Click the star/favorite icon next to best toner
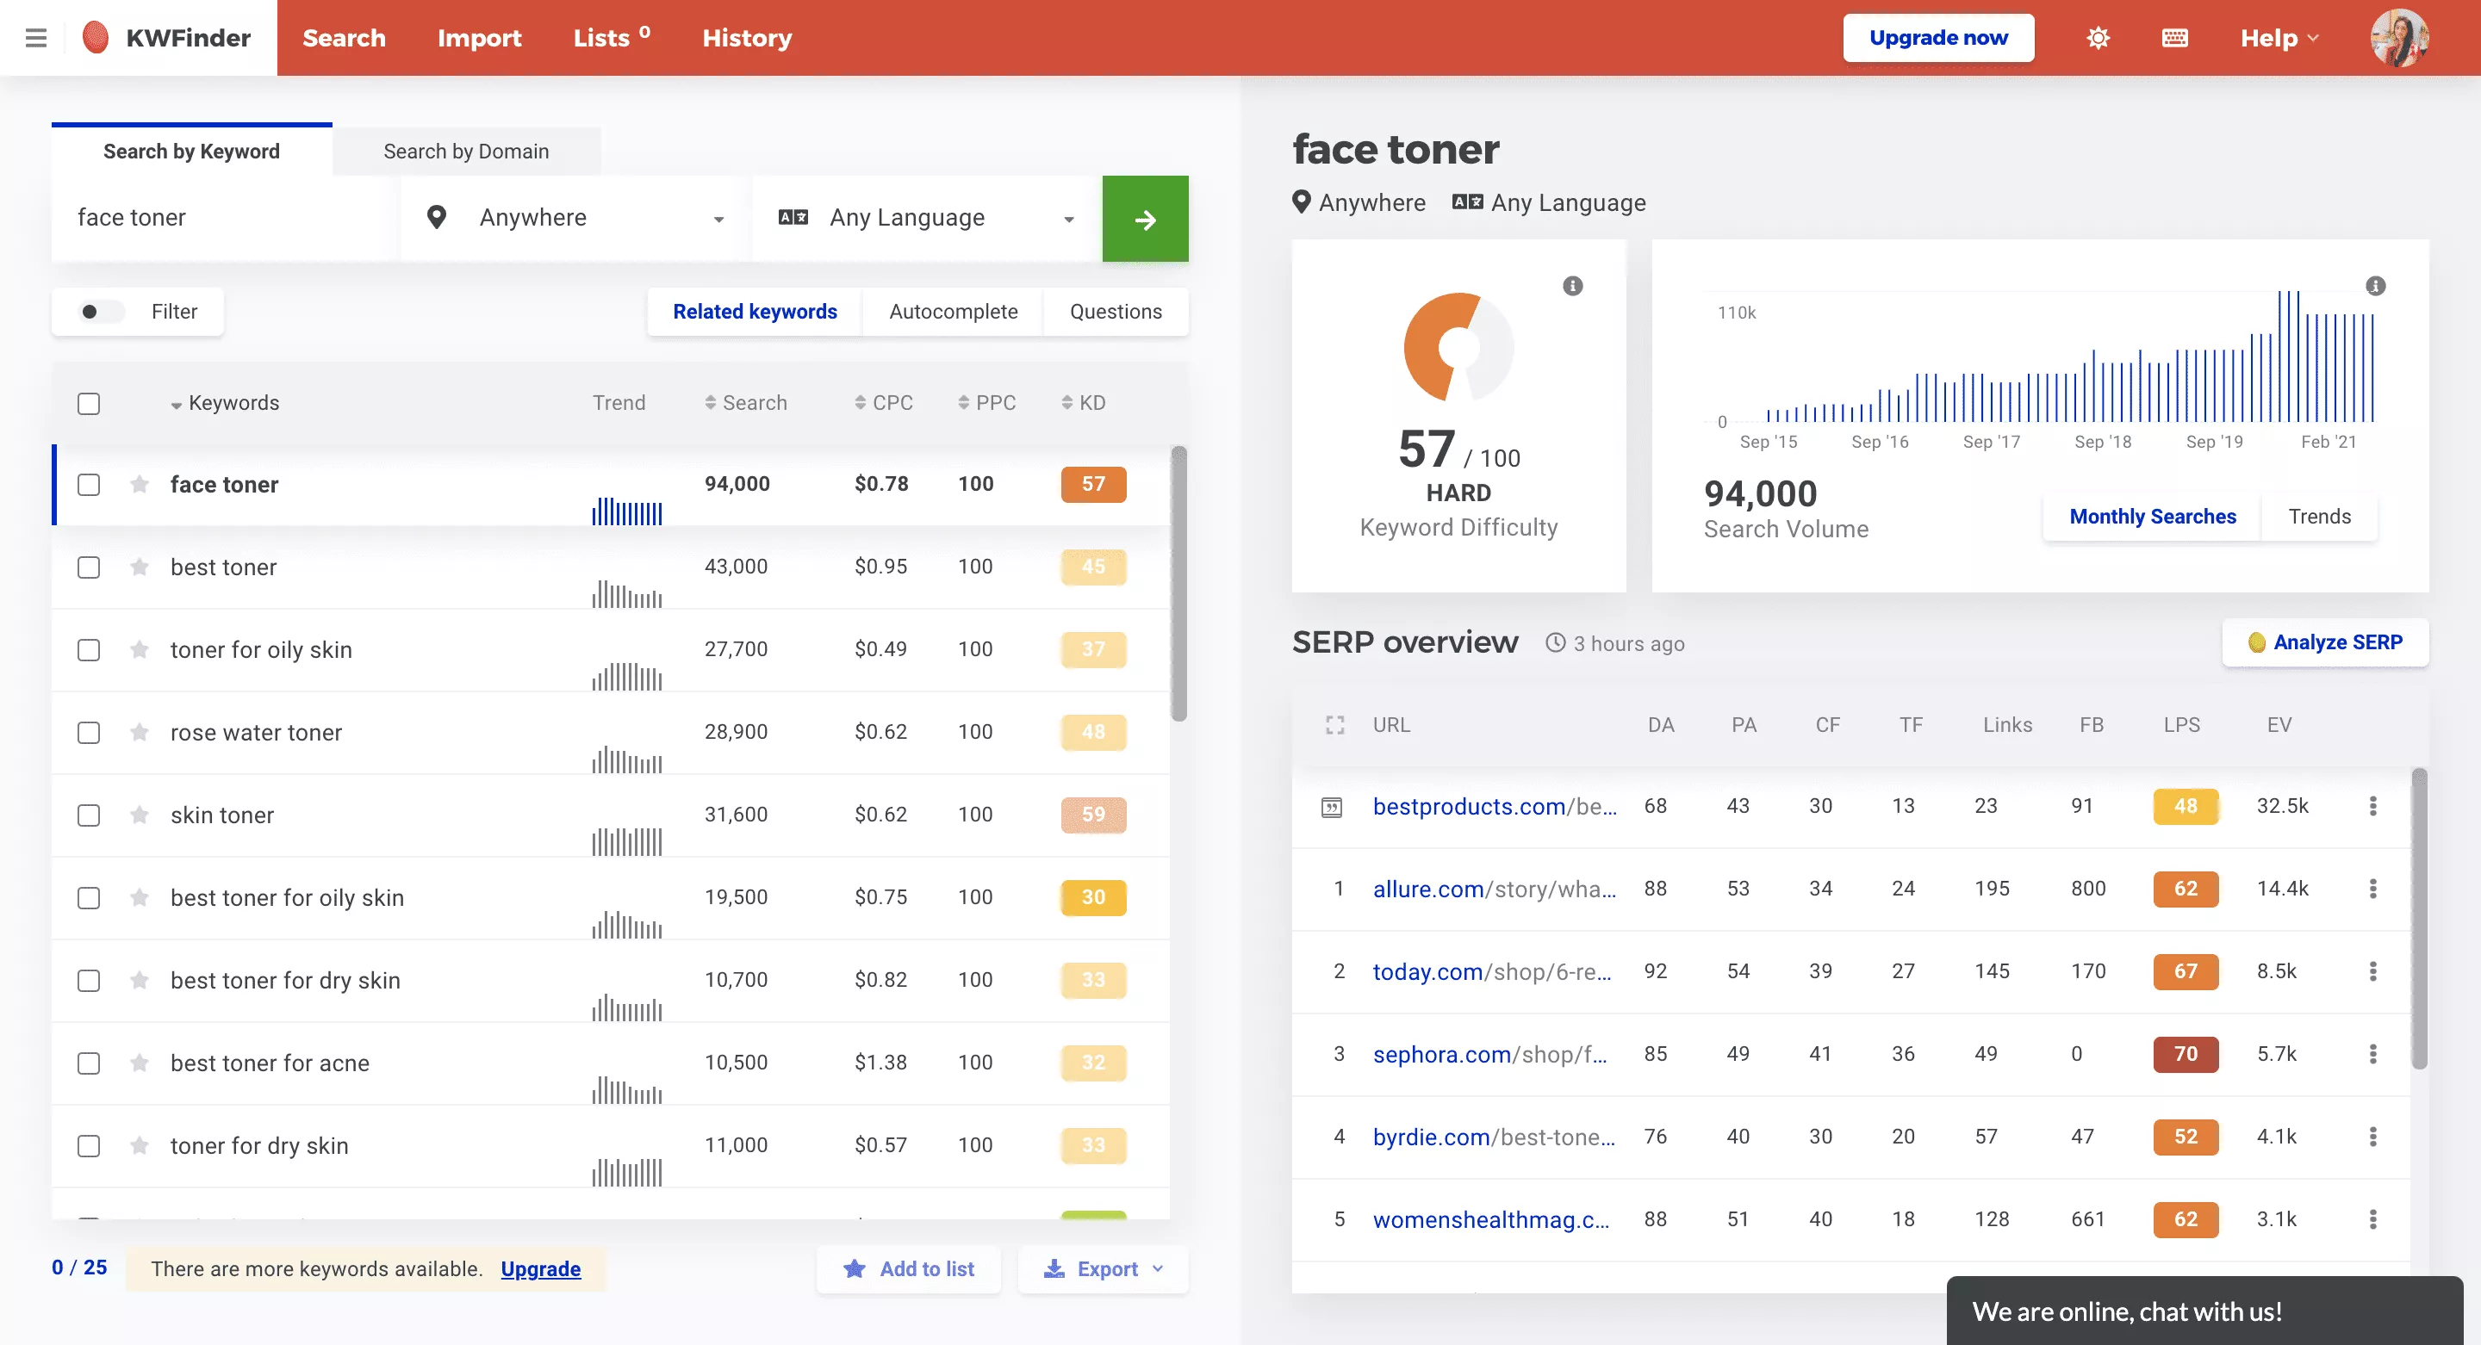The height and width of the screenshot is (1345, 2481). (138, 565)
